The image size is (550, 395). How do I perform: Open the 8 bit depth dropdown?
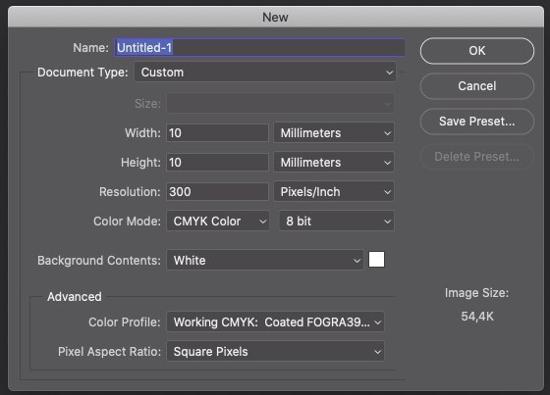coord(337,222)
